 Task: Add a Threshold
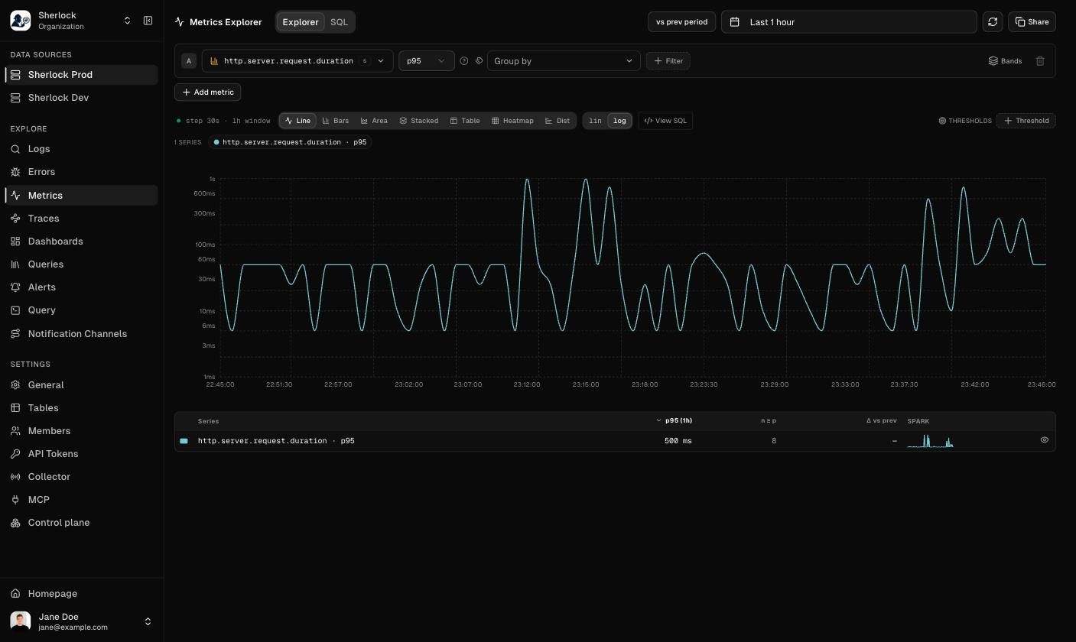(x=1026, y=121)
